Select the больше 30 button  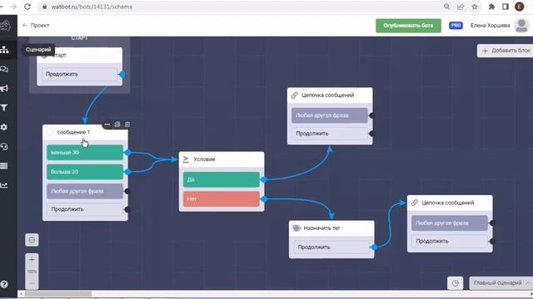pos(85,172)
